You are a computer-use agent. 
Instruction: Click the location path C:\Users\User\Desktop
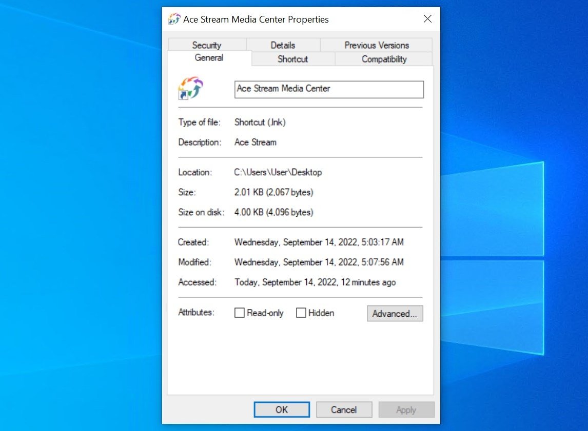tap(278, 172)
